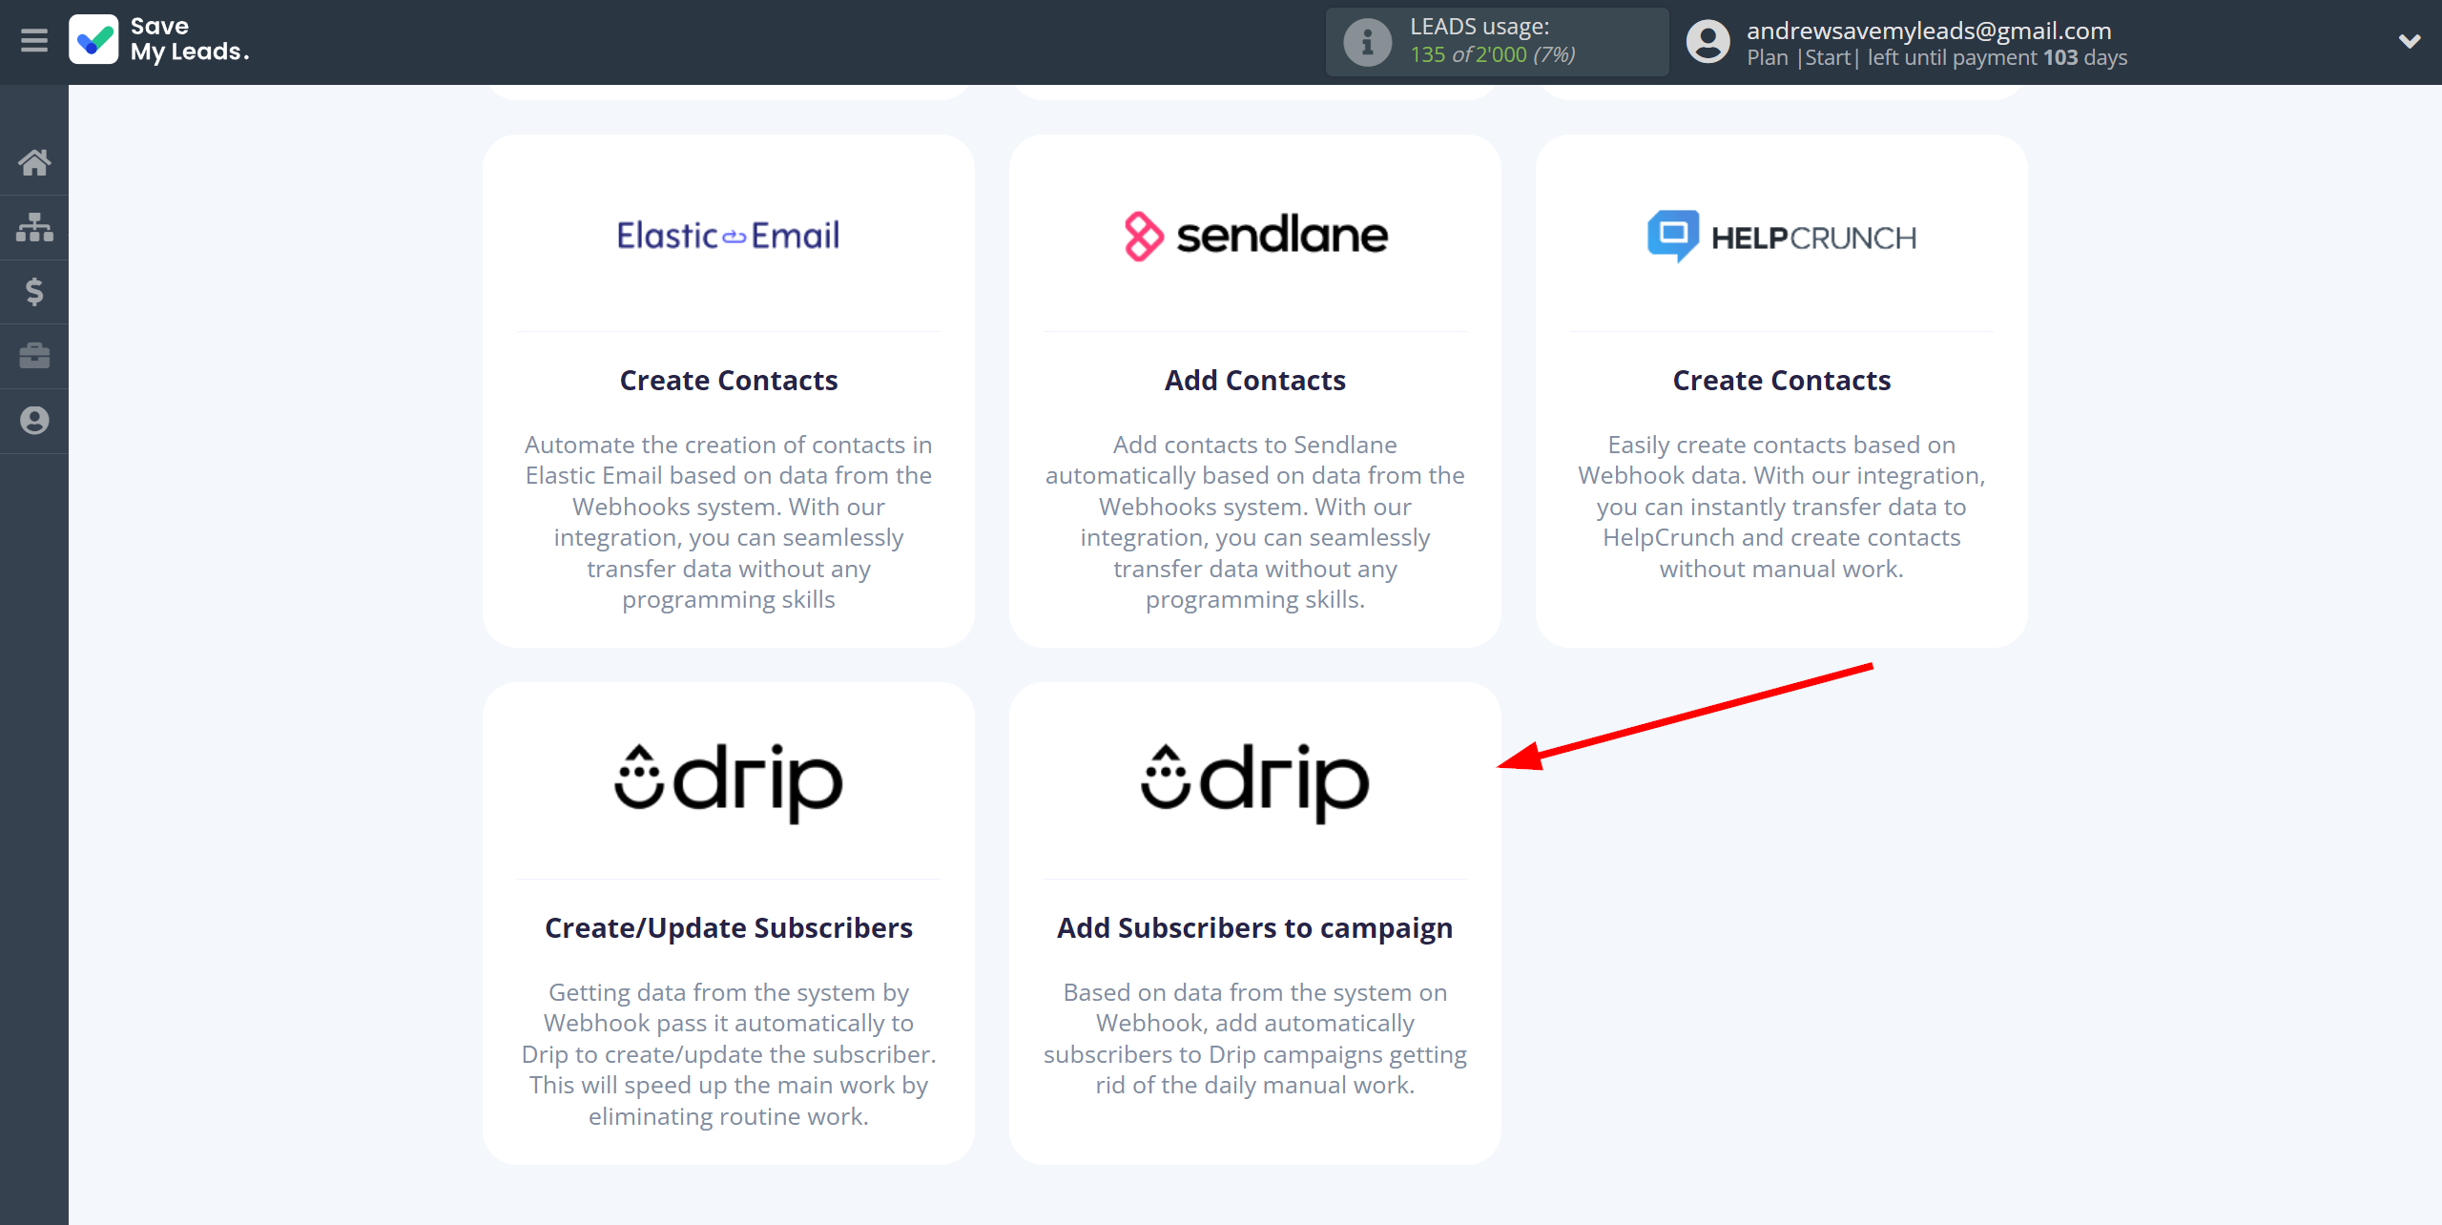Click andrewsavemyleads@gmail.com account email

click(x=1929, y=31)
